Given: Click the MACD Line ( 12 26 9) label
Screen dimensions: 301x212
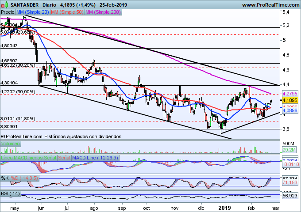Looking at the screenshot, I should tap(95, 158).
